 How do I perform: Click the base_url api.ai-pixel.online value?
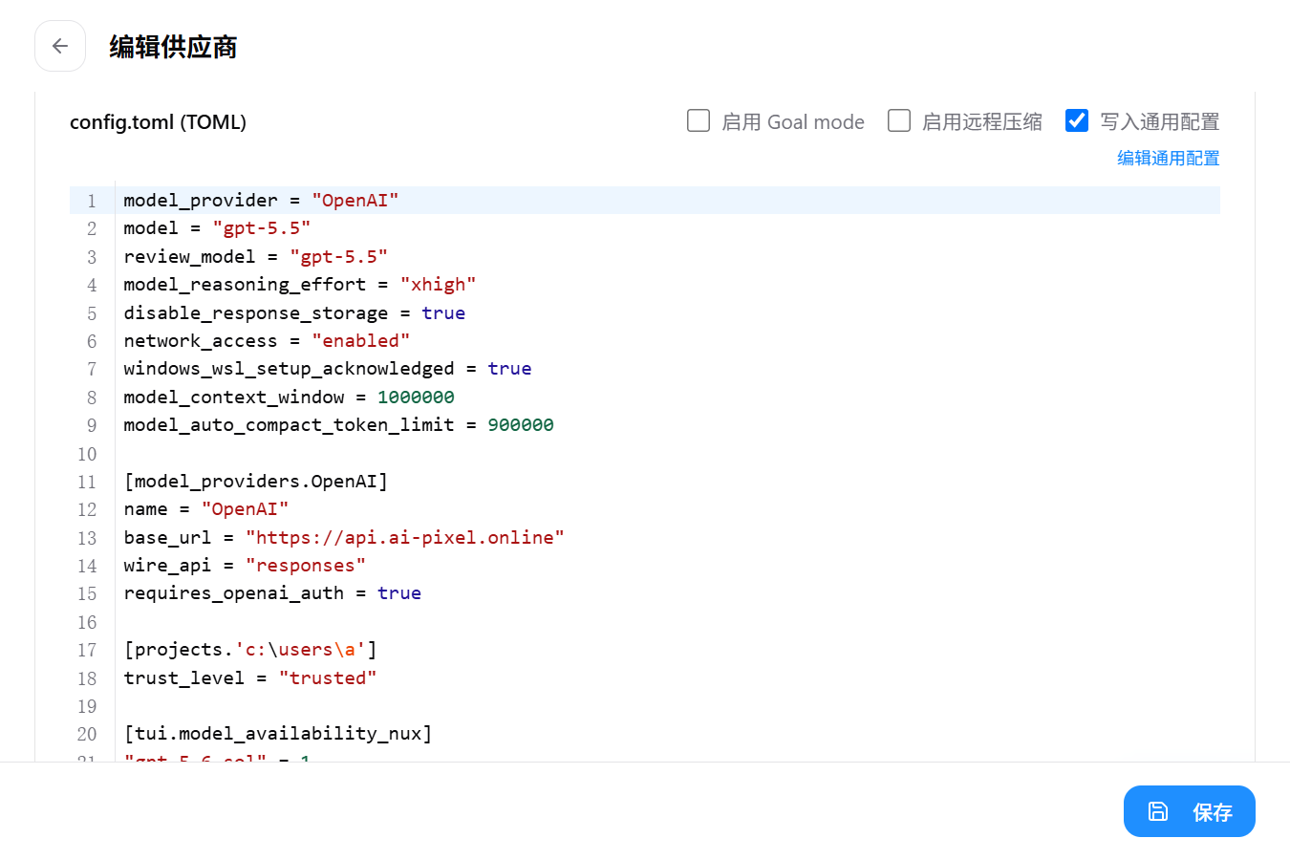point(405,538)
